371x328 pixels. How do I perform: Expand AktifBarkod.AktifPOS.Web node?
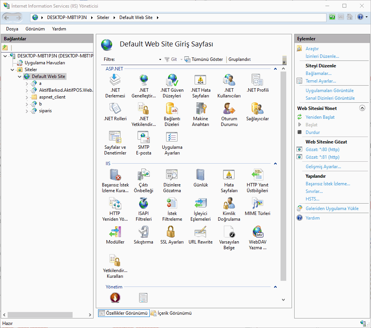(27, 91)
